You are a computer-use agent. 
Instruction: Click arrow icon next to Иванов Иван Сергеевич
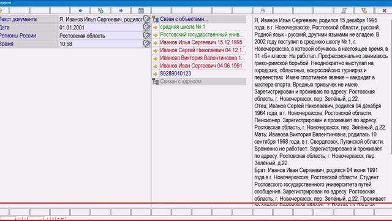click(x=156, y=66)
